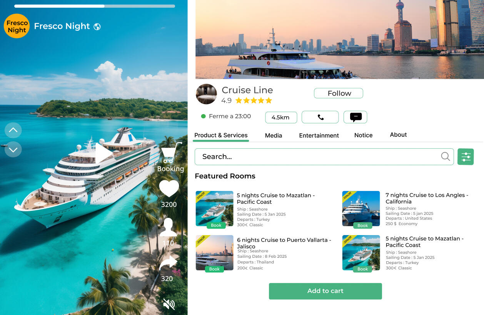Unmute the video sound
The height and width of the screenshot is (315, 484).
(169, 304)
